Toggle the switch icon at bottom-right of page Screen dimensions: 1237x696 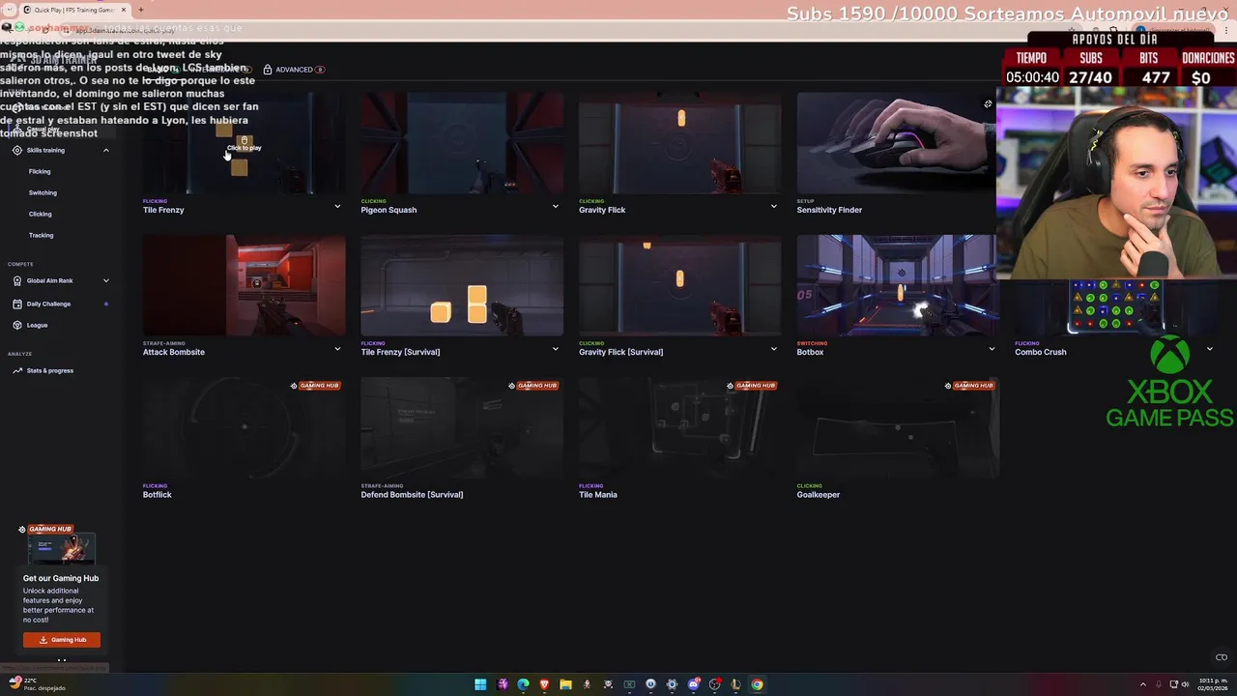pos(1221,657)
